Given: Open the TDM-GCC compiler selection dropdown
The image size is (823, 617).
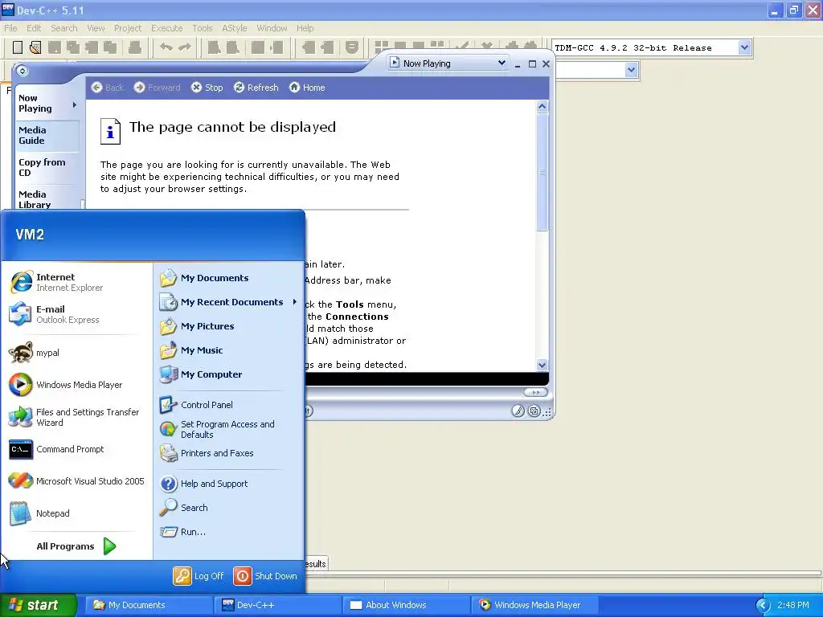Looking at the screenshot, I should 744,47.
